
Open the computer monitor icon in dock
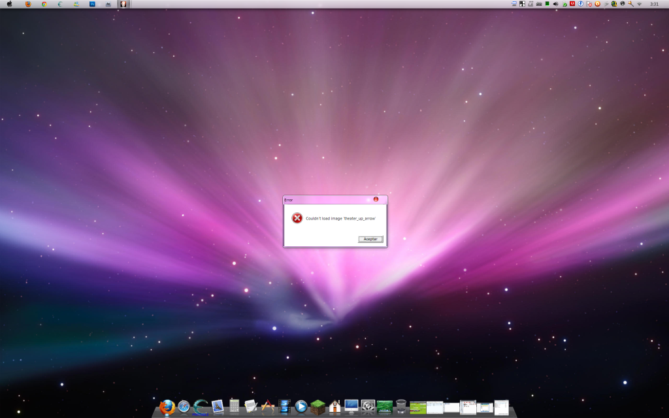(351, 406)
